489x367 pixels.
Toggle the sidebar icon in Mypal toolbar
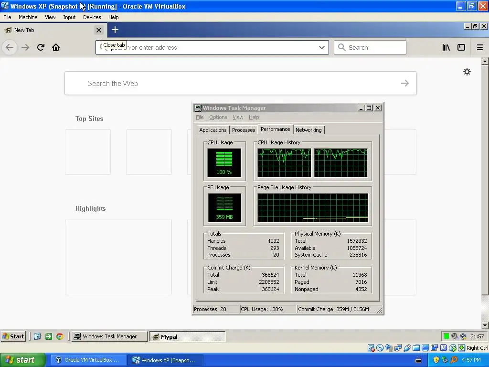461,47
